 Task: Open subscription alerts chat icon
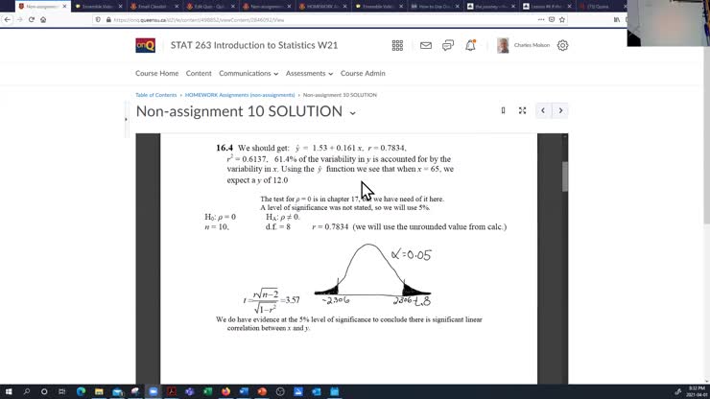coord(447,45)
